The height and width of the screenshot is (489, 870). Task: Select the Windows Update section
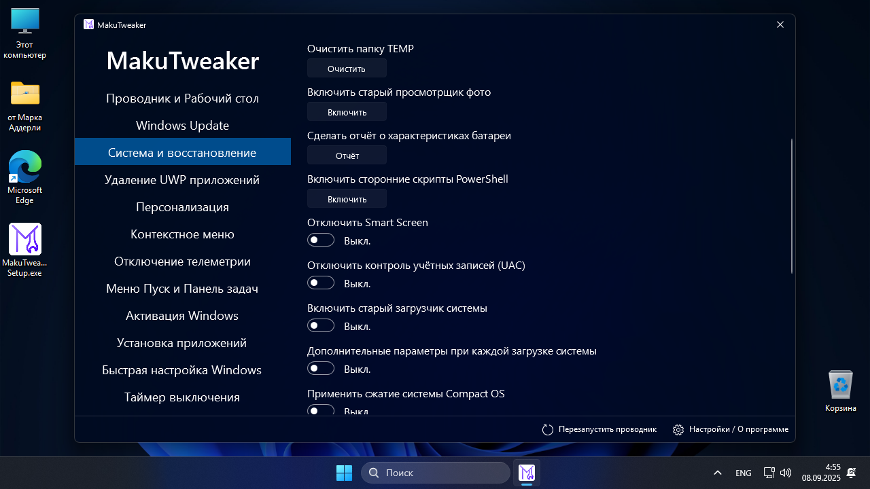[182, 126]
